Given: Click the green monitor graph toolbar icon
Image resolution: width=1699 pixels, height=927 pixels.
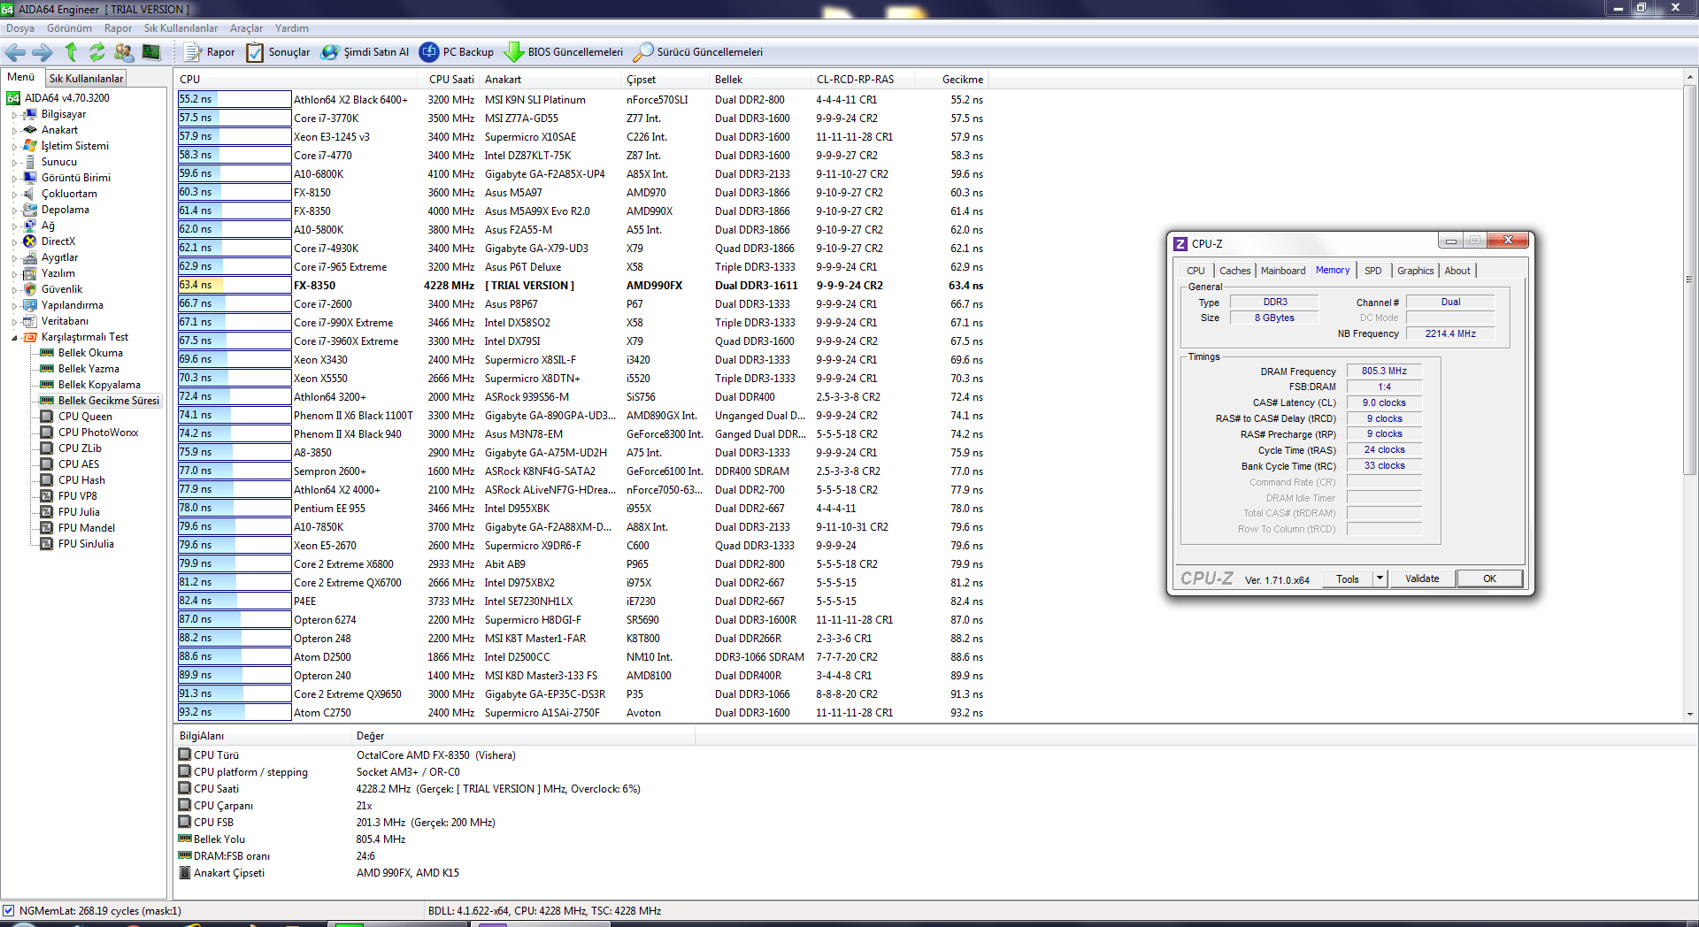Looking at the screenshot, I should 151,52.
